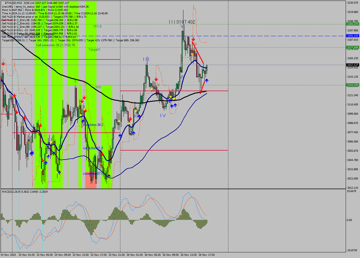Click the 3230.570 price axis label
The height and width of the screenshot is (258, 360).
[x=353, y=3]
